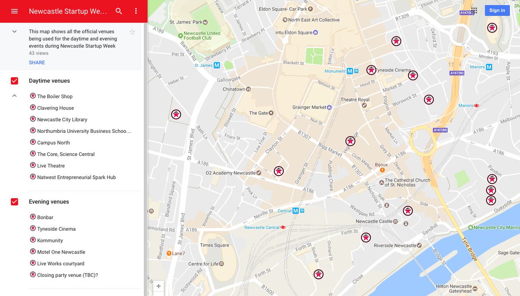Toggle visibility of Daytime venues

[x=14, y=80]
